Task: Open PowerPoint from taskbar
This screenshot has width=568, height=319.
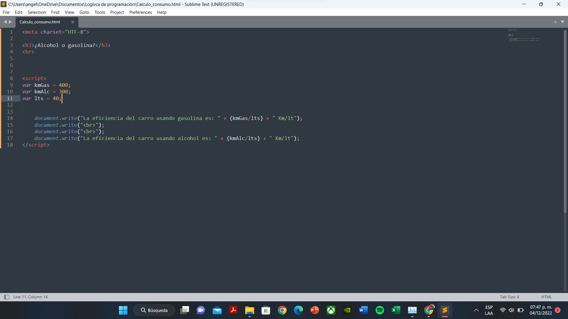Action: [314, 310]
